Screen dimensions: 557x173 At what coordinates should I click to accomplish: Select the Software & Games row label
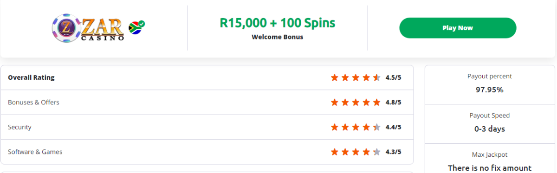(x=35, y=152)
